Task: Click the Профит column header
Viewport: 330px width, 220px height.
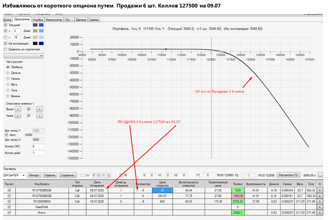Action: 238,184
